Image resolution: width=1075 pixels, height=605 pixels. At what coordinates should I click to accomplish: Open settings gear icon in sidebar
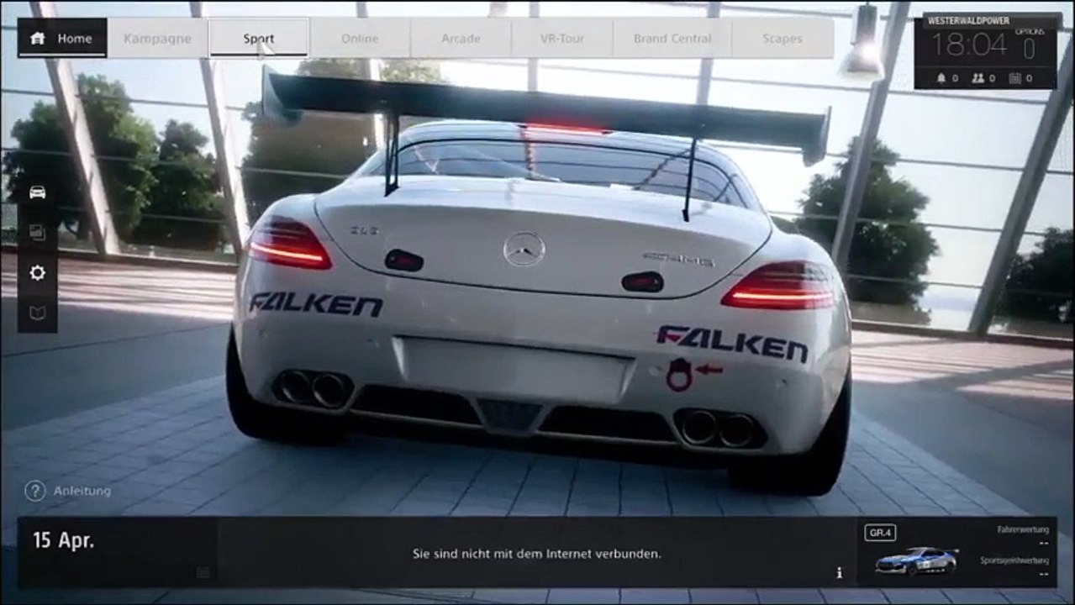point(37,273)
